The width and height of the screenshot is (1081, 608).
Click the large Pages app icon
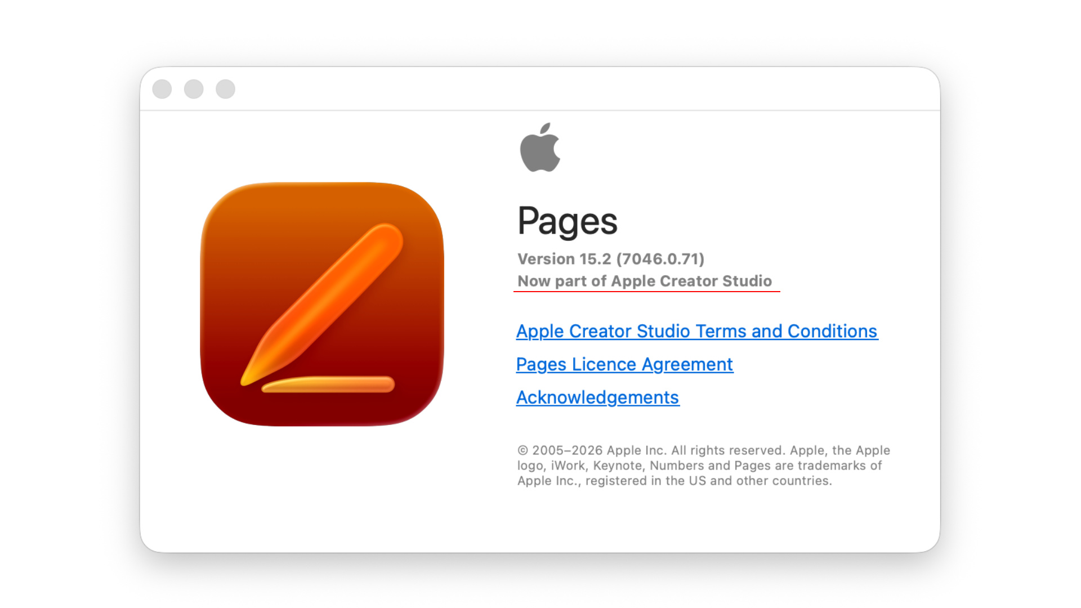point(322,304)
